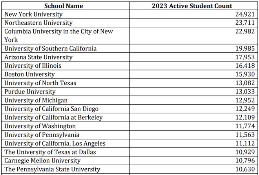Image resolution: width=259 pixels, height=175 pixels.
Task: Click the count value 19,985
Action: [245, 48]
